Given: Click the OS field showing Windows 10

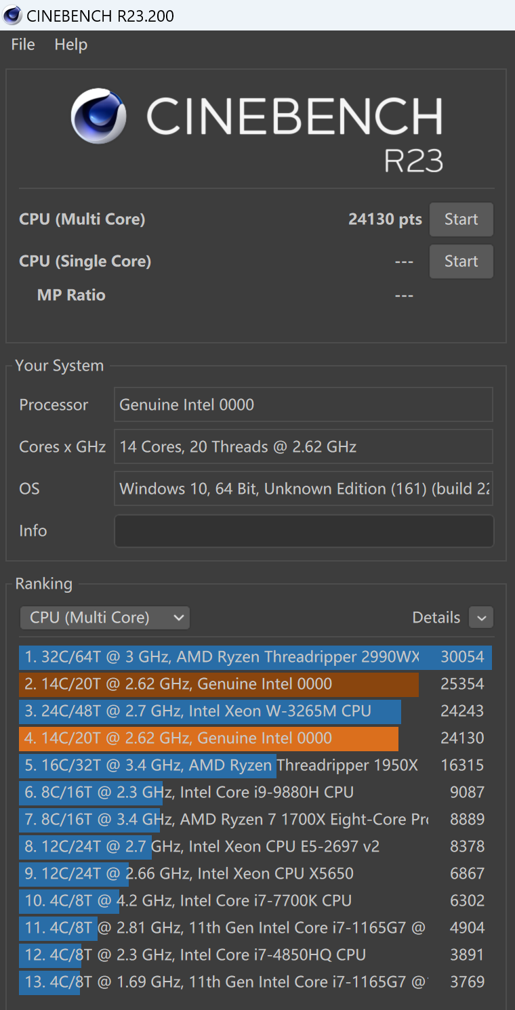Looking at the screenshot, I should click(x=303, y=489).
